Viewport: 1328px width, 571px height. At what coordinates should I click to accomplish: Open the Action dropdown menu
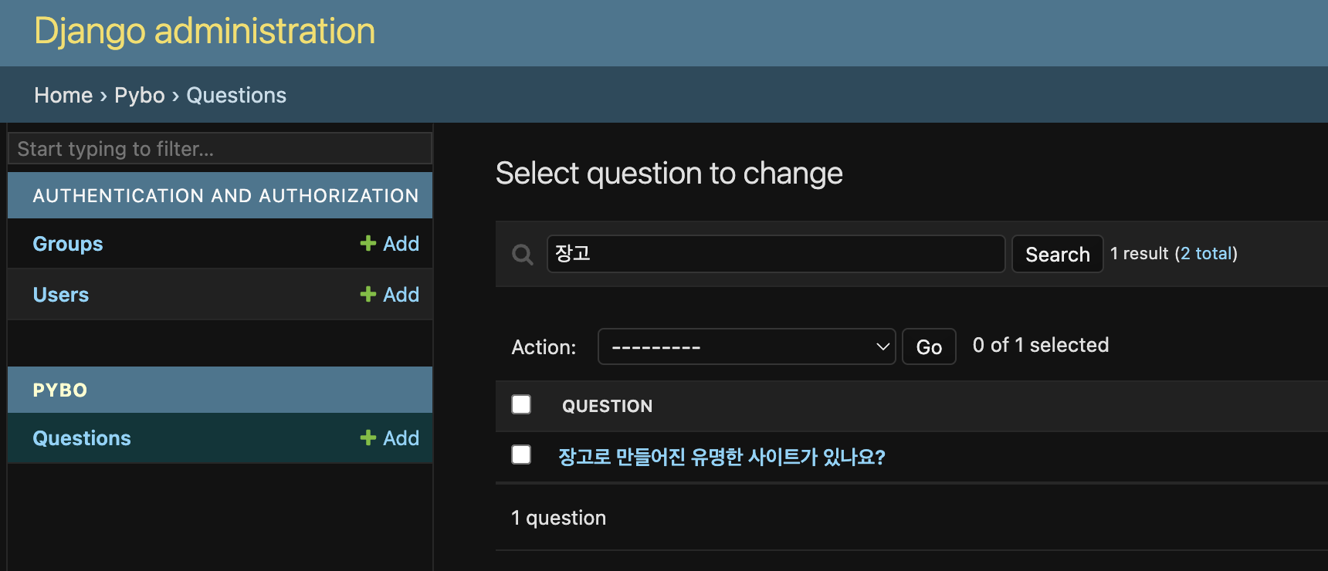click(x=746, y=347)
